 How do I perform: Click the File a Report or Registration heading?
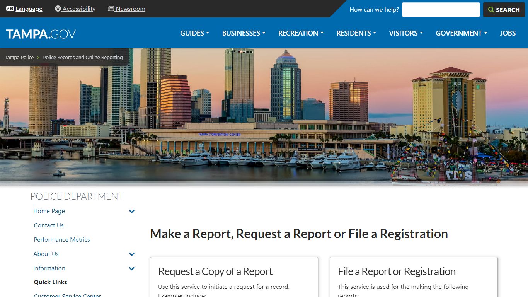[x=397, y=271]
